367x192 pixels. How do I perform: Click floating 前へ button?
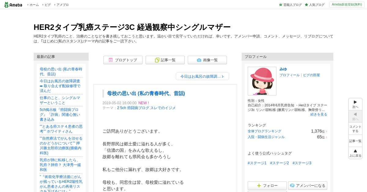point(355,116)
